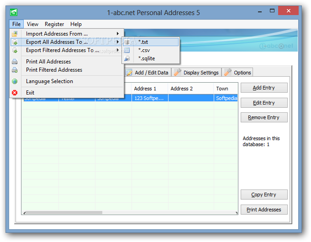This screenshot has width=311, height=242.
Task: Click the *.sqlite database icon
Action: point(127,59)
